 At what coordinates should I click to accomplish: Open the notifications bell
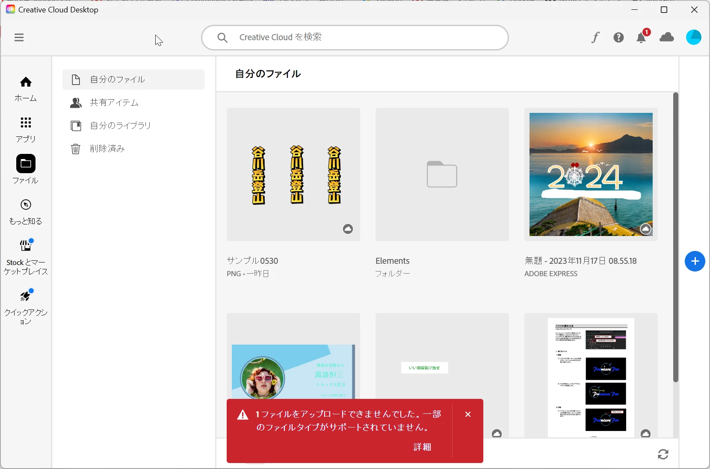(x=642, y=37)
